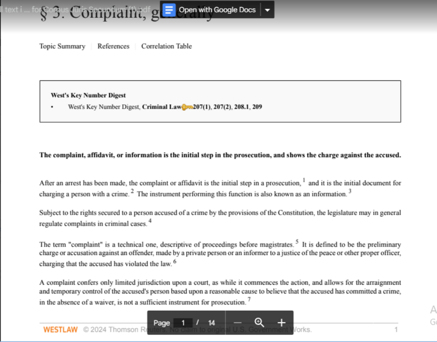Click the gold key icon after Criminal Law

pyautogui.click(x=187, y=107)
